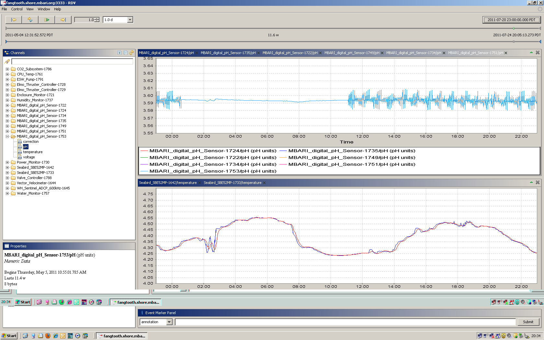Image resolution: width=544 pixels, height=340 pixels.
Task: Collapse the MBARI_digital_pH_Sensor-1753 node
Action: (x=7, y=136)
